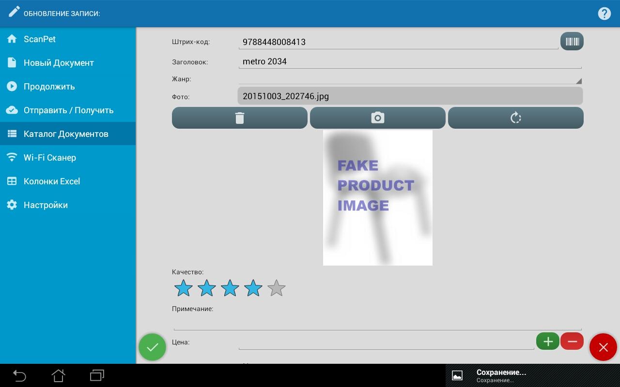This screenshot has width=620, height=387.
Task: Tap Android home navigation button
Action: coord(58,375)
